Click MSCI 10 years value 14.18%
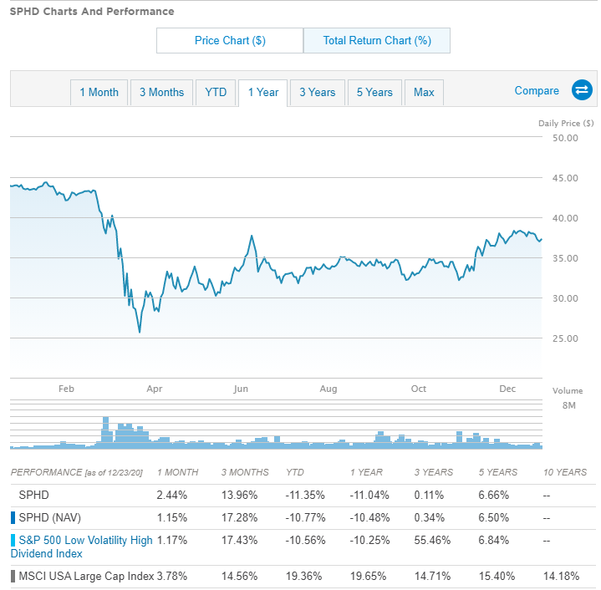Screen dimensions: 601x590 (561, 576)
